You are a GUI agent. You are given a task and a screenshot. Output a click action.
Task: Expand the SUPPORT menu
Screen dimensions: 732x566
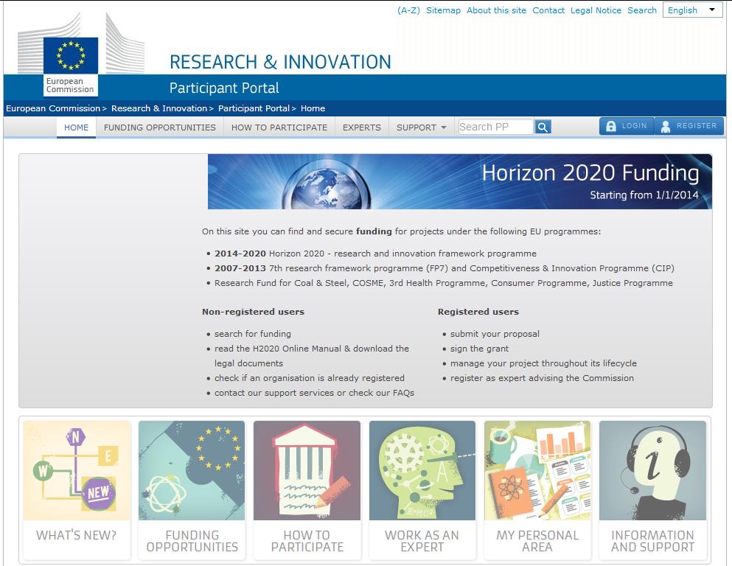point(421,127)
